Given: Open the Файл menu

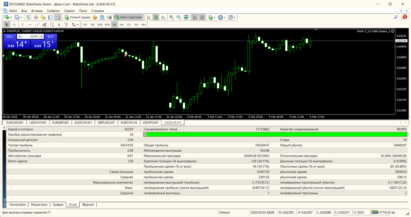Looking at the screenshot, I should click(x=13, y=11).
